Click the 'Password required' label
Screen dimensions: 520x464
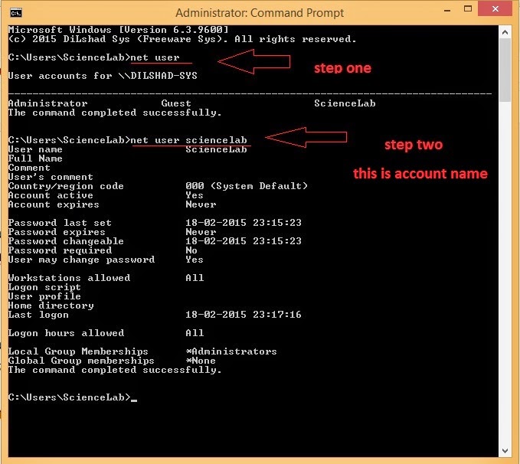[x=60, y=250]
